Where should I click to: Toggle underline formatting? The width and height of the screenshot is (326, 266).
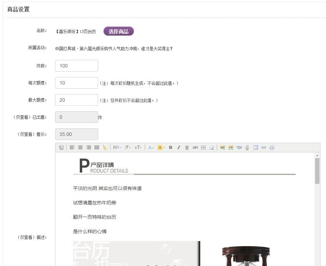click(x=187, y=148)
